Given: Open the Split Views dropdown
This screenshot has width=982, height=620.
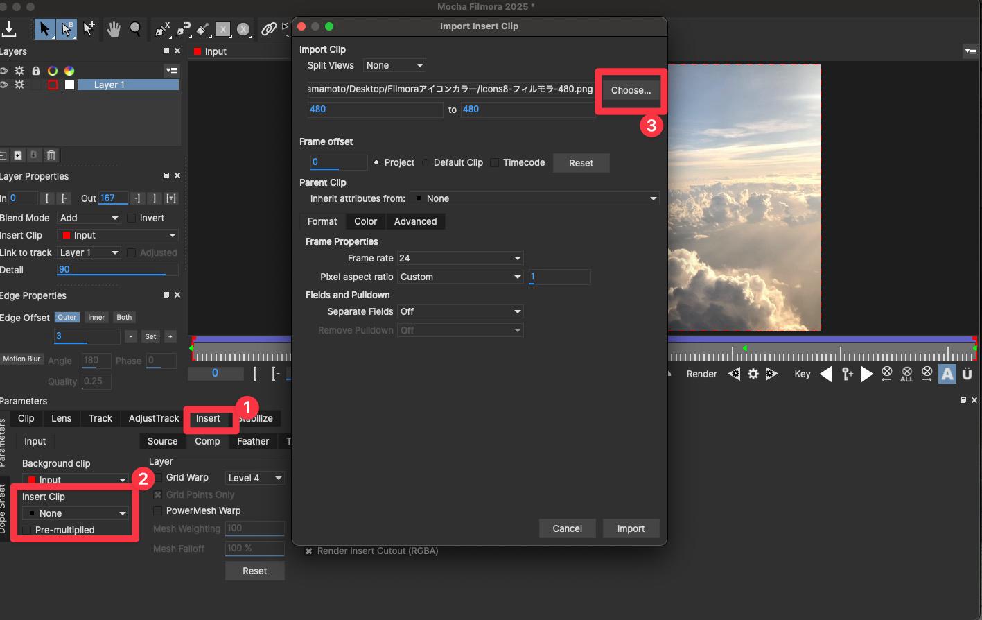Looking at the screenshot, I should [x=394, y=65].
